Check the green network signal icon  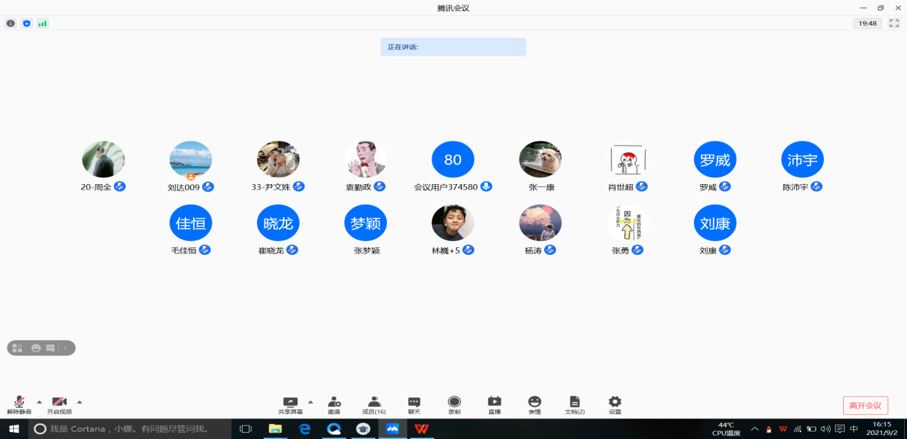click(43, 23)
